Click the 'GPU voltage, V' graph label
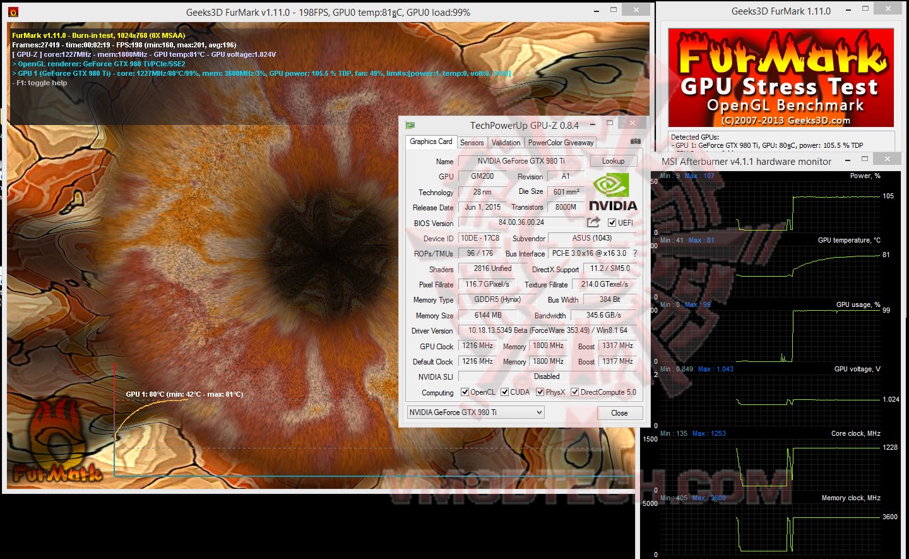This screenshot has width=909, height=559. [857, 369]
